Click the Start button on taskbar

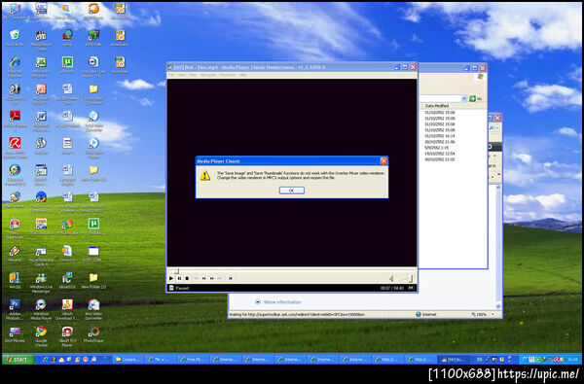pos(18,359)
